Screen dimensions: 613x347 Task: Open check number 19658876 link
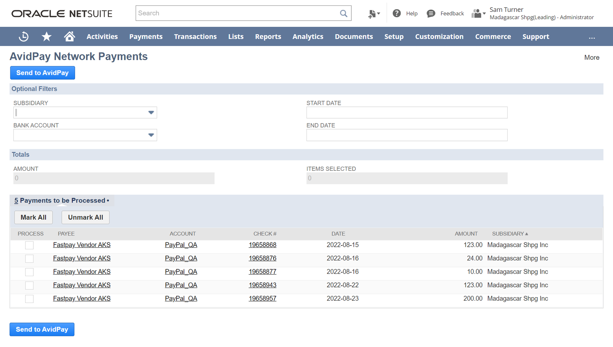(262, 258)
